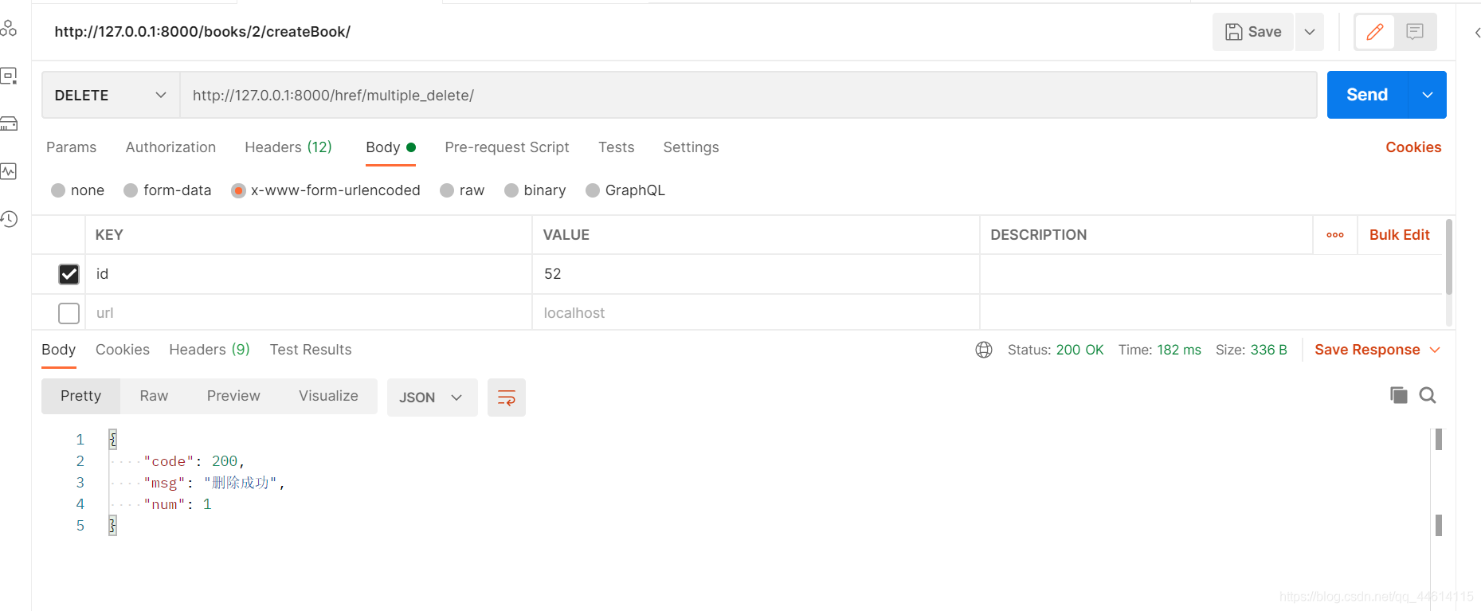The width and height of the screenshot is (1481, 611).
Task: Click the Time 182 ms text
Action: pyautogui.click(x=1159, y=350)
